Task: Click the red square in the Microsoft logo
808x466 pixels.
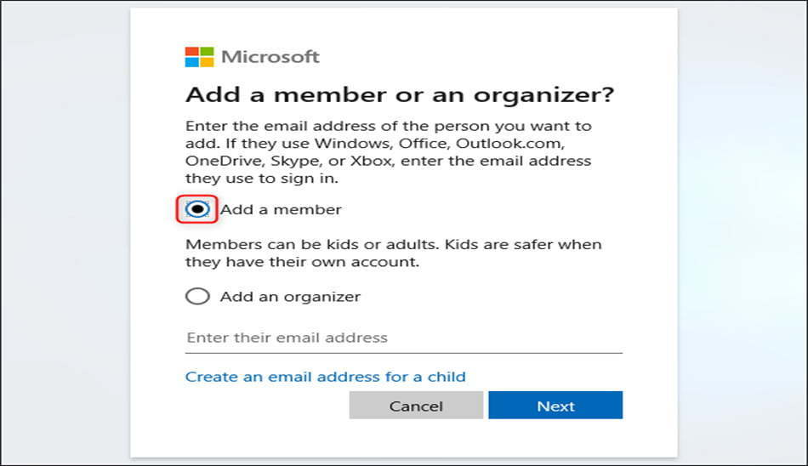Action: point(192,52)
